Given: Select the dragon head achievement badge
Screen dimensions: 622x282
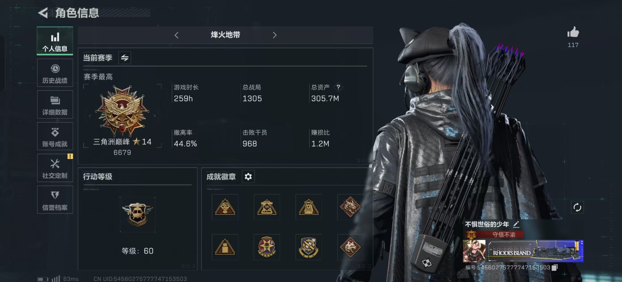Looking at the screenshot, I should tap(350, 207).
